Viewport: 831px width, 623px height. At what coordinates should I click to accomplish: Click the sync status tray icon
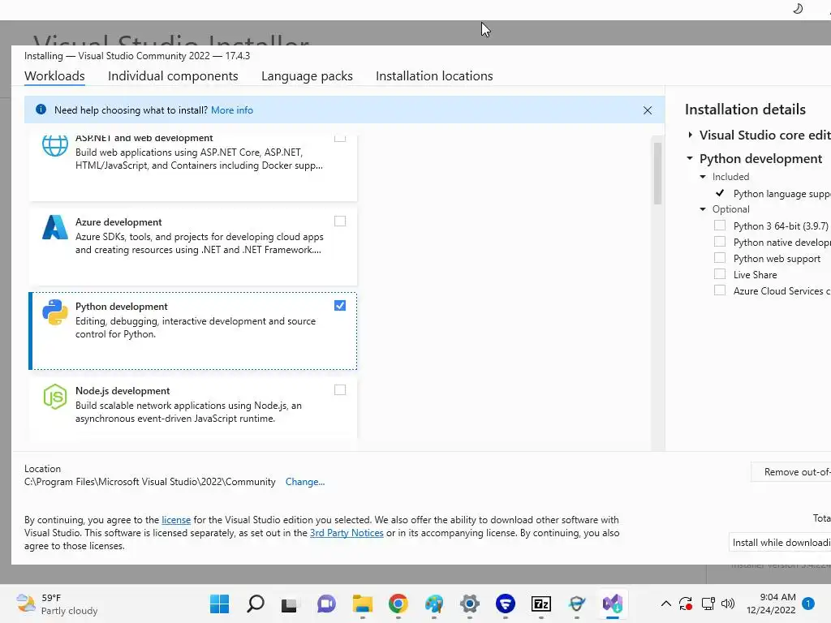pos(686,604)
